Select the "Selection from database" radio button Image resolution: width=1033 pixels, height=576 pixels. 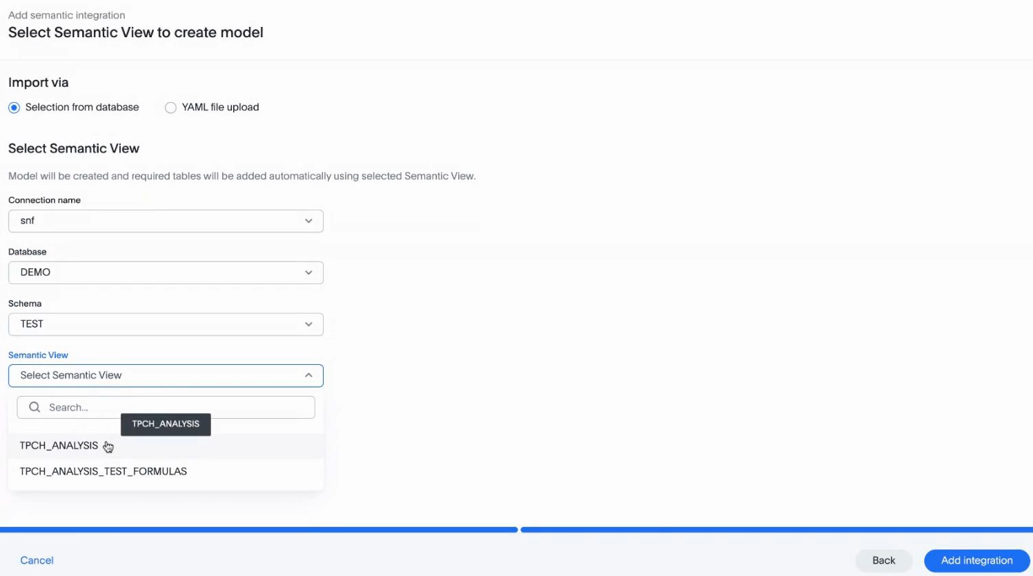pyautogui.click(x=14, y=108)
